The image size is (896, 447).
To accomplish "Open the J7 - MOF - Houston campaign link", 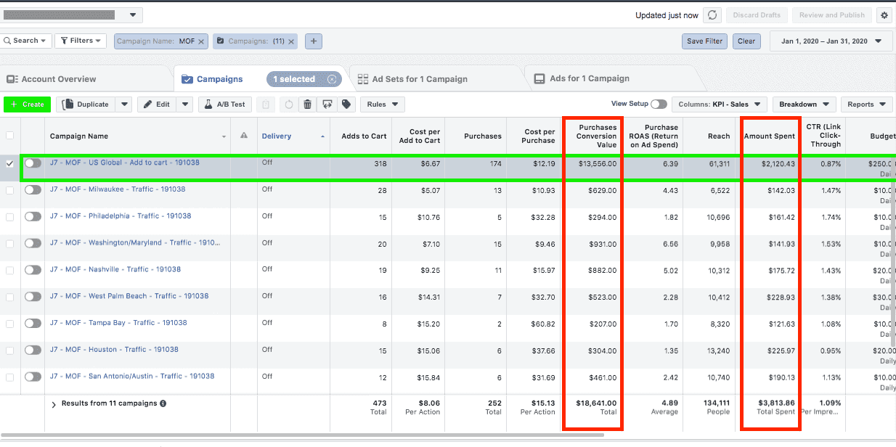I will pyautogui.click(x=115, y=350).
